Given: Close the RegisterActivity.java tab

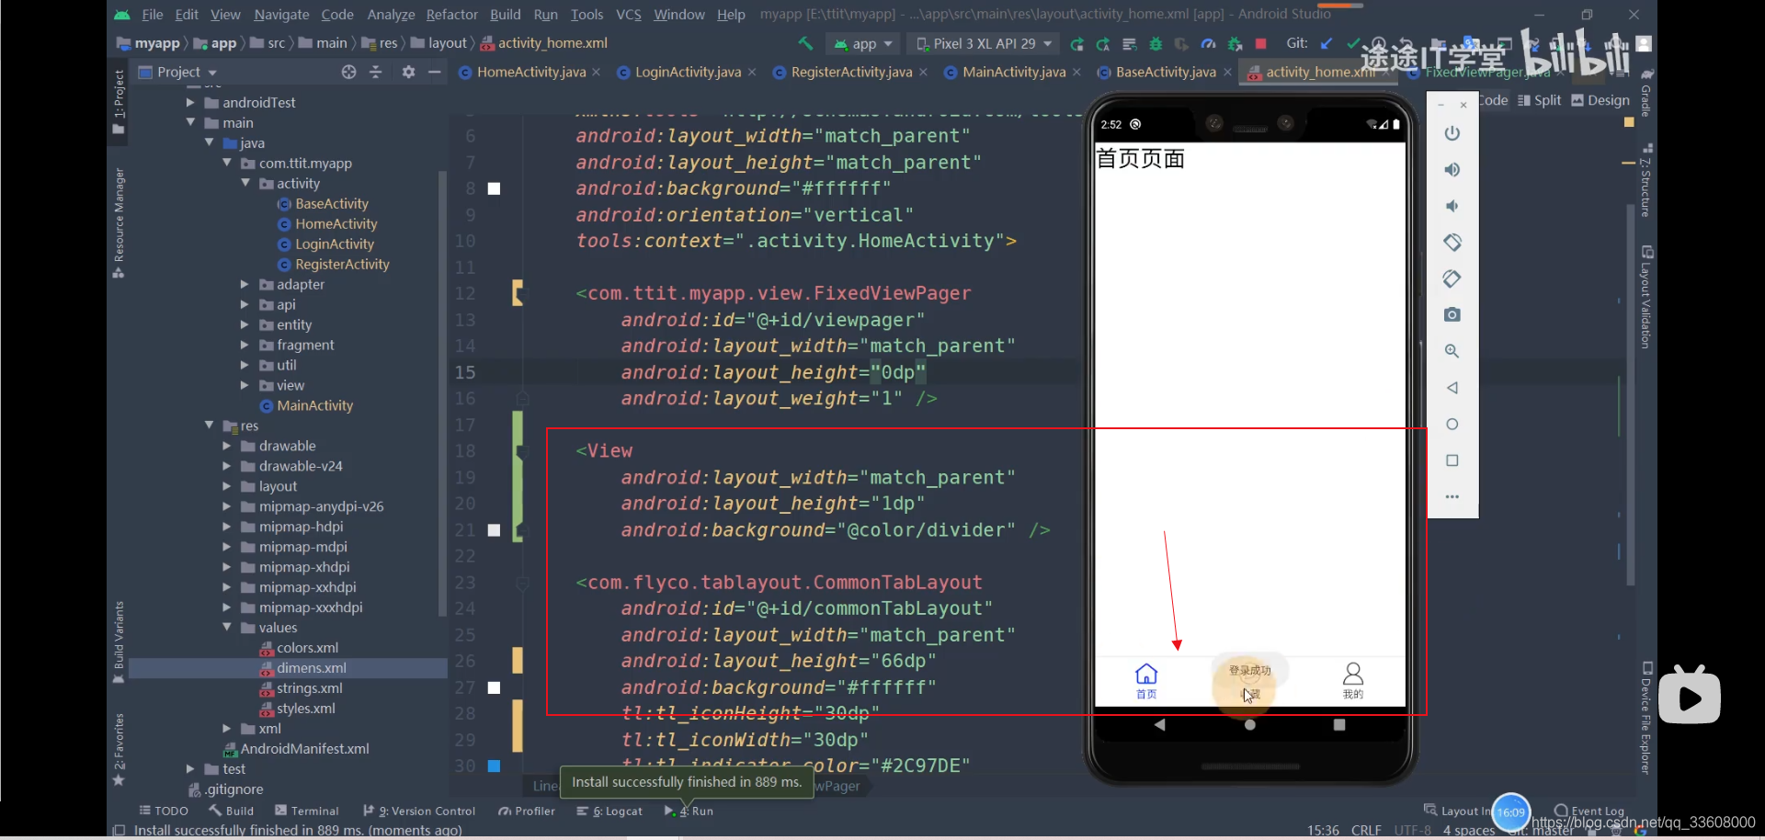Looking at the screenshot, I should pyautogui.click(x=923, y=72).
